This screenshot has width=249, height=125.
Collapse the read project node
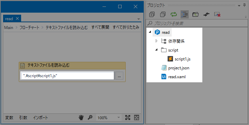point(150,32)
